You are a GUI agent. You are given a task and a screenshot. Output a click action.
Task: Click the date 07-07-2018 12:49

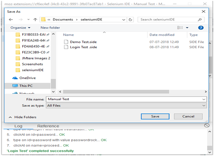click(x=164, y=42)
